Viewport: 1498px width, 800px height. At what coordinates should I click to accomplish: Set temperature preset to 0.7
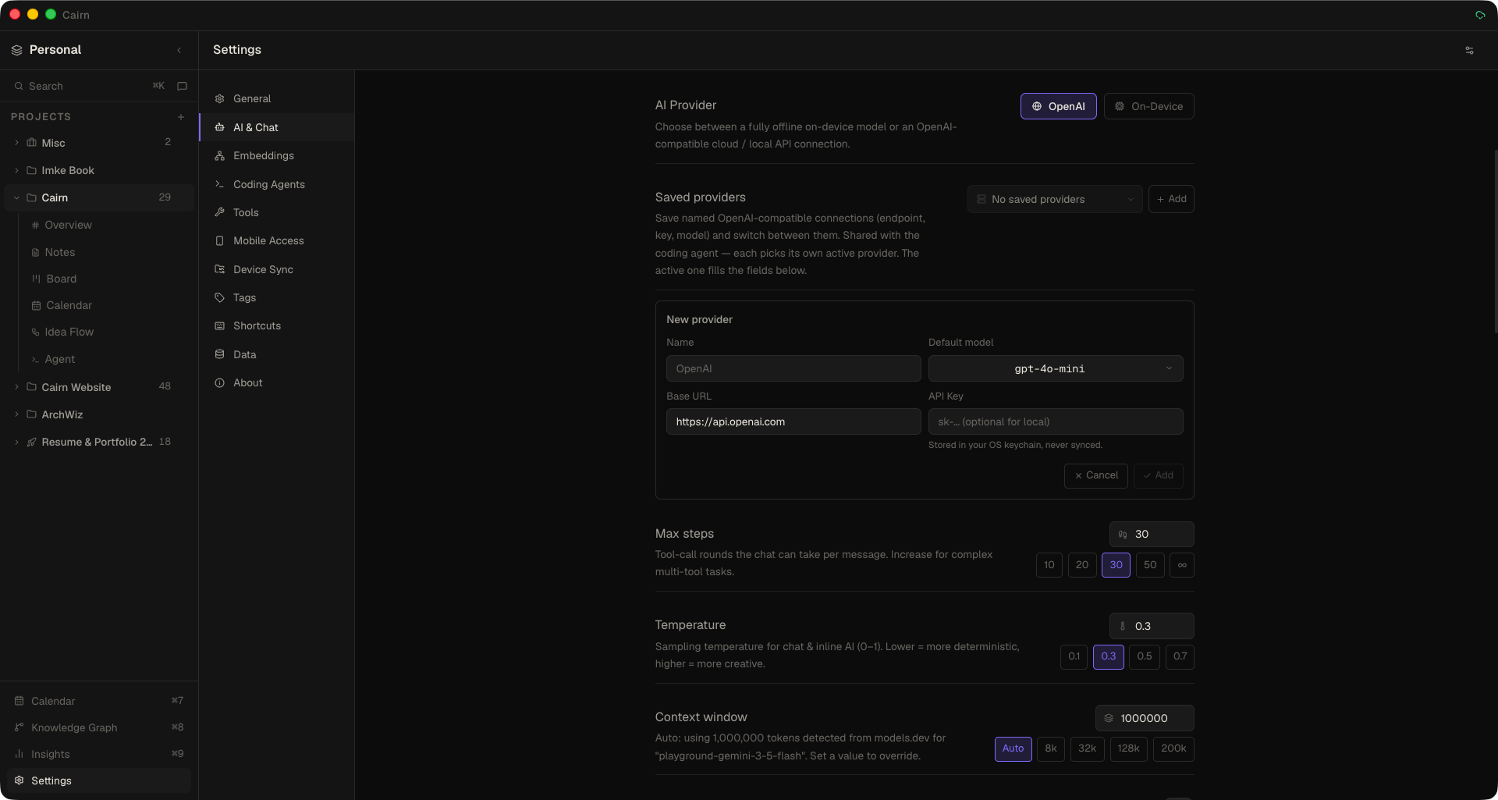1180,656
